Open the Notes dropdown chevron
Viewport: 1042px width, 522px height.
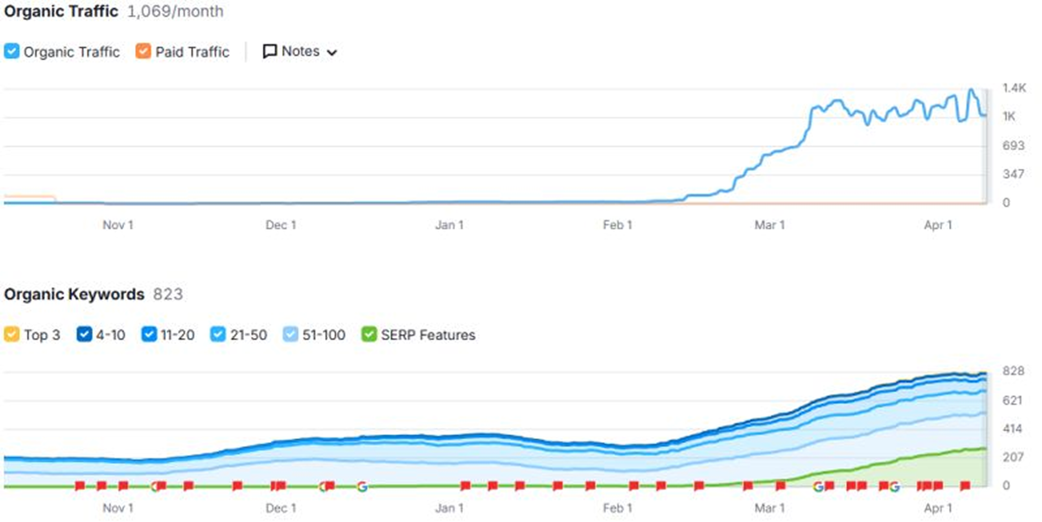tap(332, 52)
